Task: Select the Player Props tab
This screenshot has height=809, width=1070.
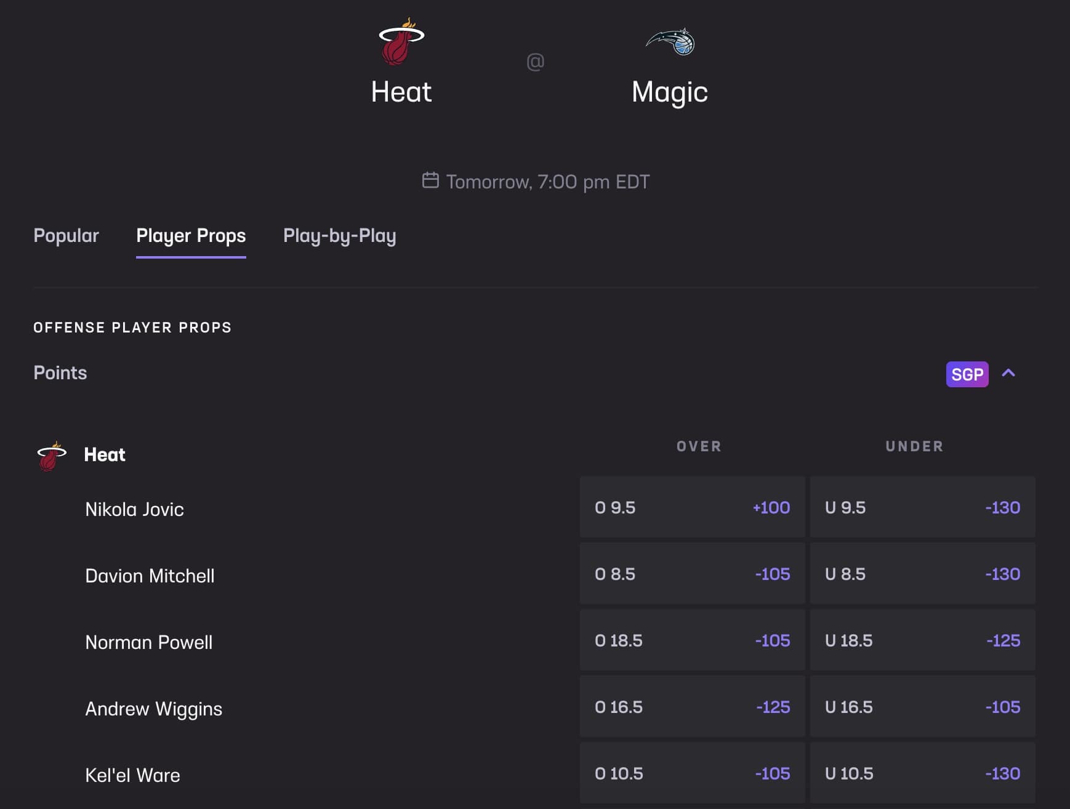Action: pyautogui.click(x=191, y=236)
